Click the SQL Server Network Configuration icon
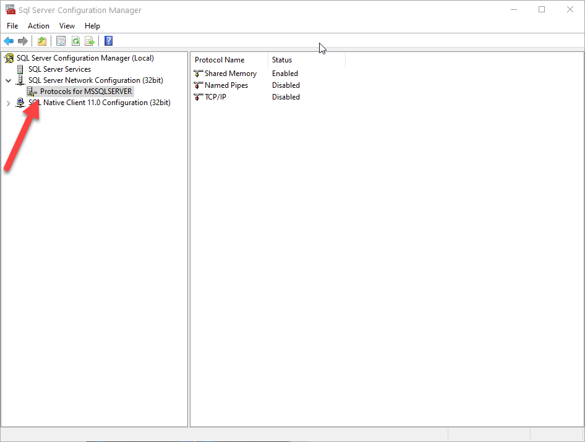 [x=20, y=80]
